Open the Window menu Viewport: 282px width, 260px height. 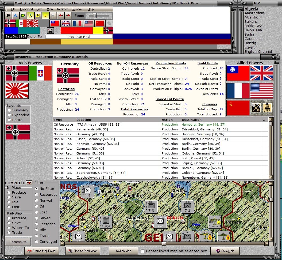coord(78,9)
